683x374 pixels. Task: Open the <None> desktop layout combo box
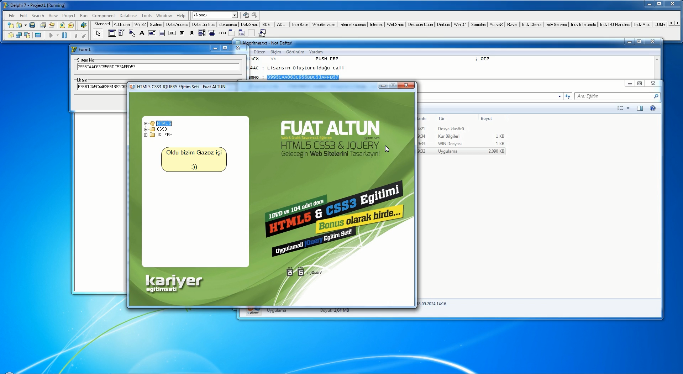point(215,15)
